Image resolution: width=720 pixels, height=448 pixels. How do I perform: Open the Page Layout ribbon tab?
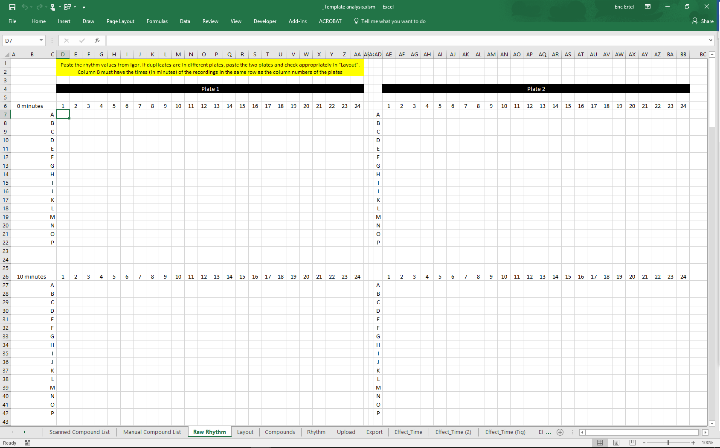[x=120, y=21]
